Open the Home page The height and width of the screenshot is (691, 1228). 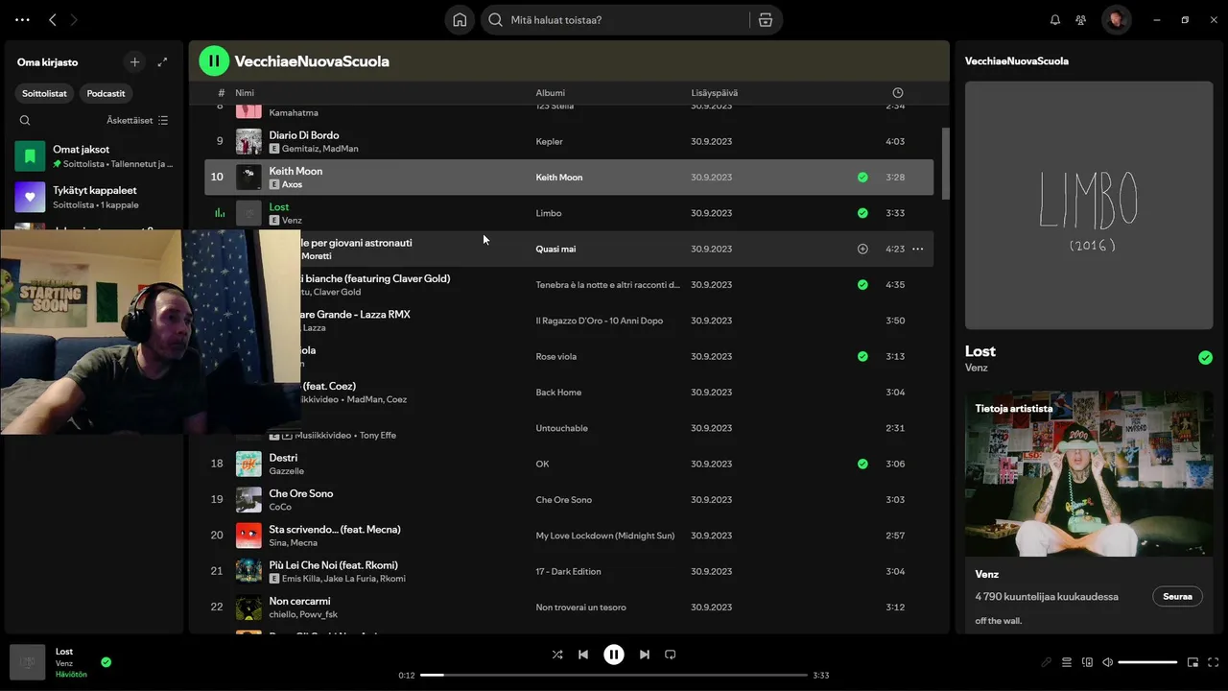(460, 20)
